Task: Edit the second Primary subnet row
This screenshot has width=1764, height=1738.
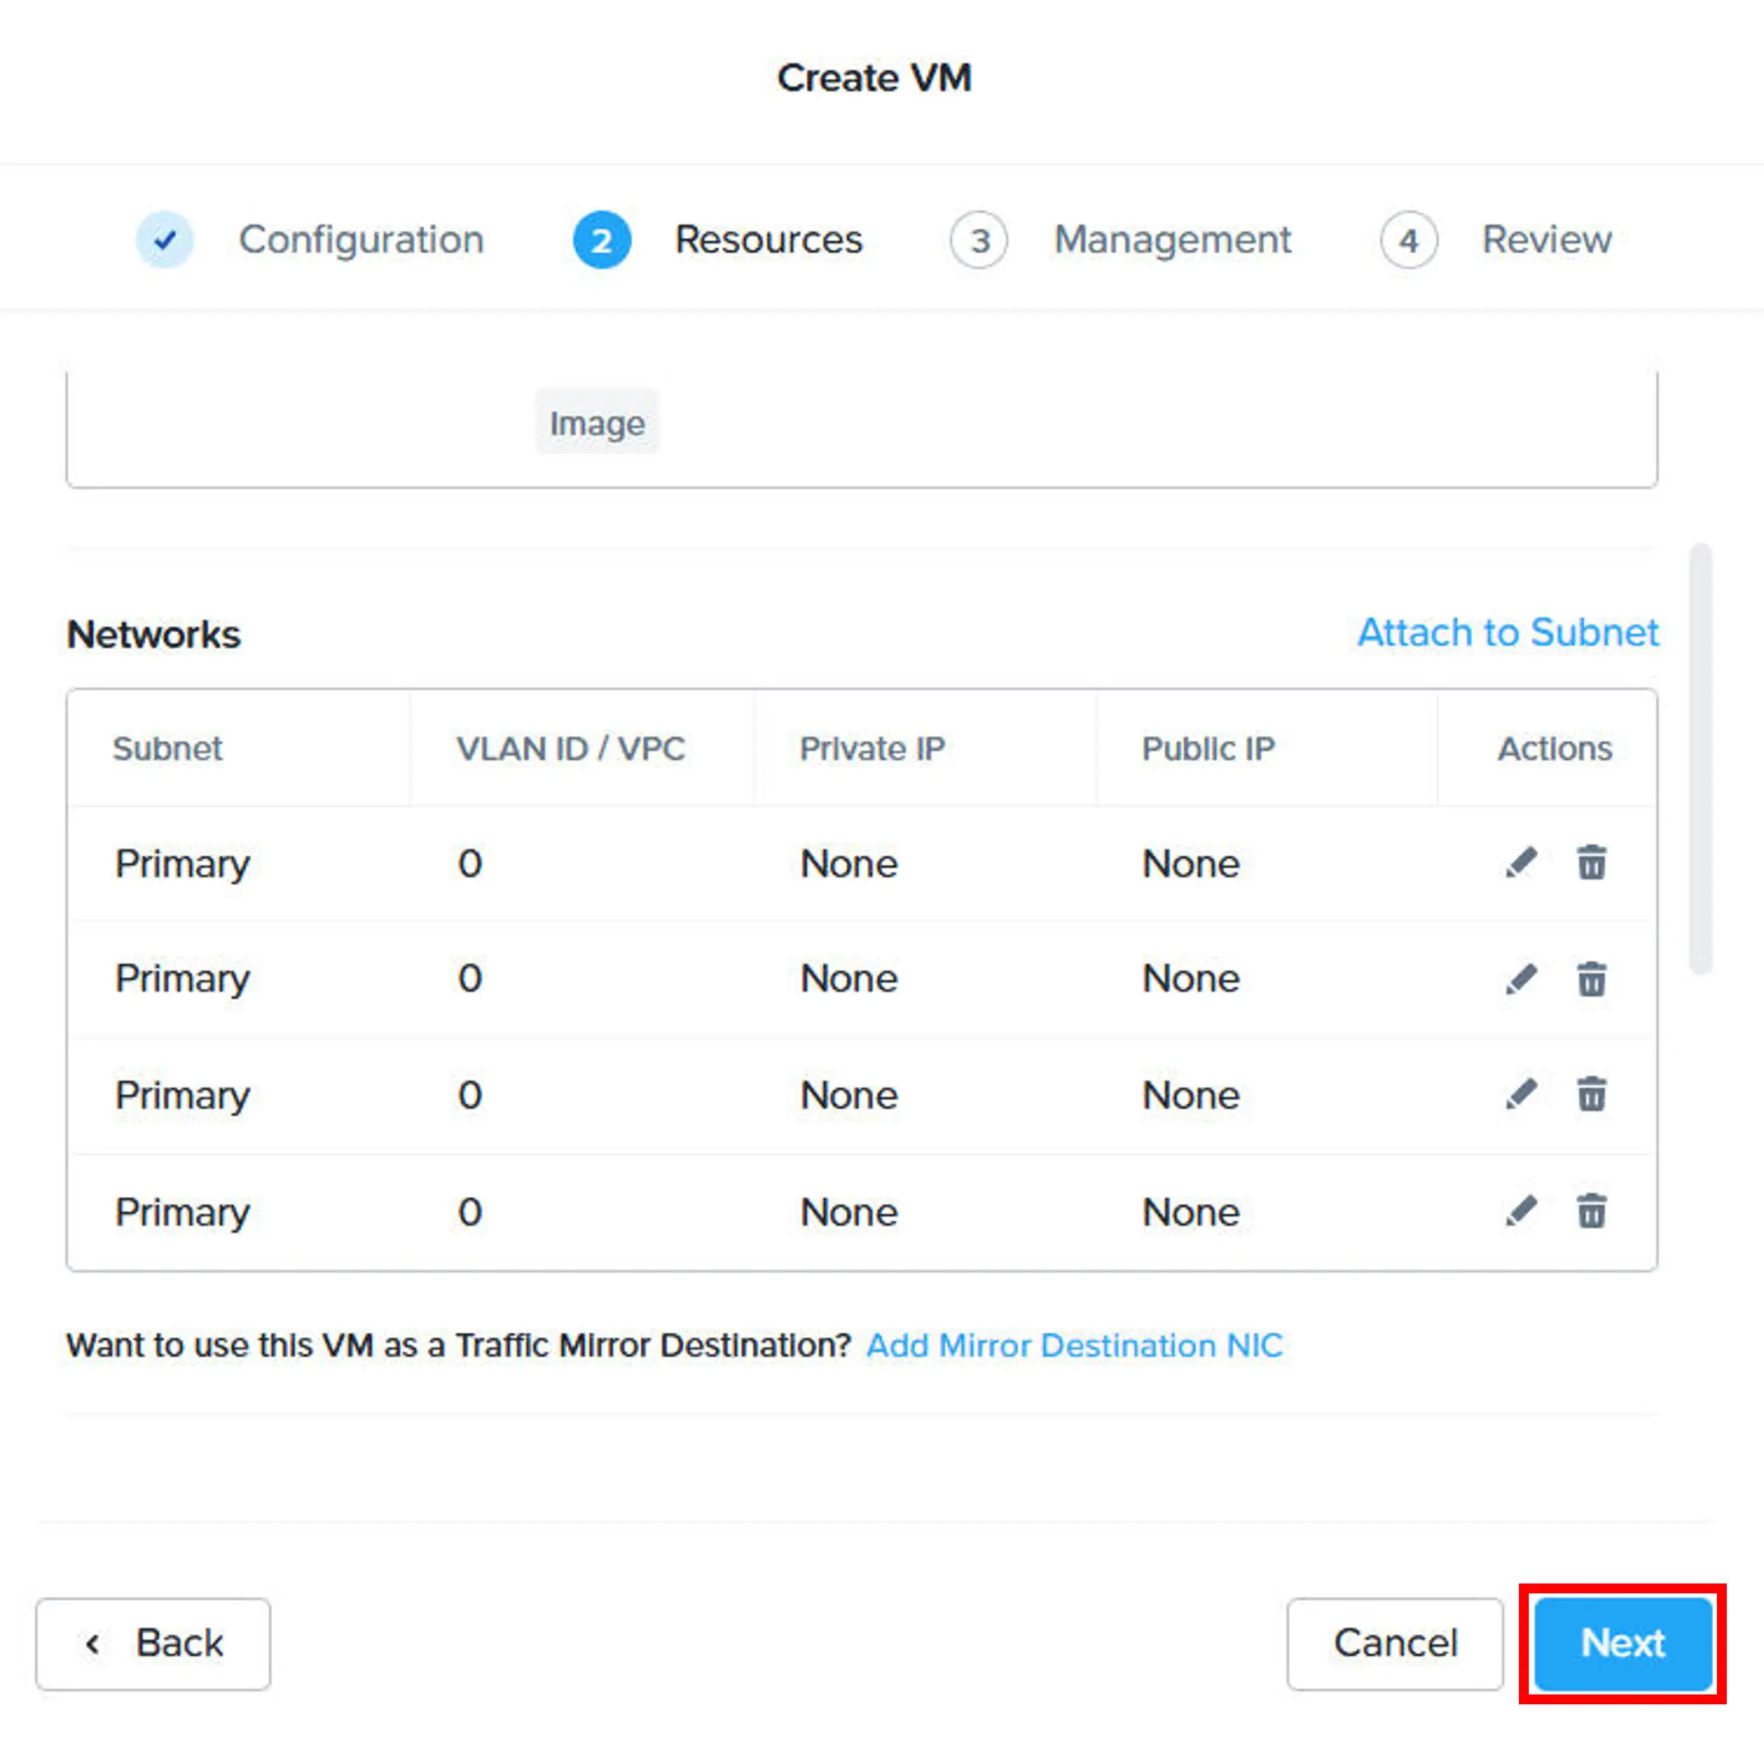Action: (1521, 978)
